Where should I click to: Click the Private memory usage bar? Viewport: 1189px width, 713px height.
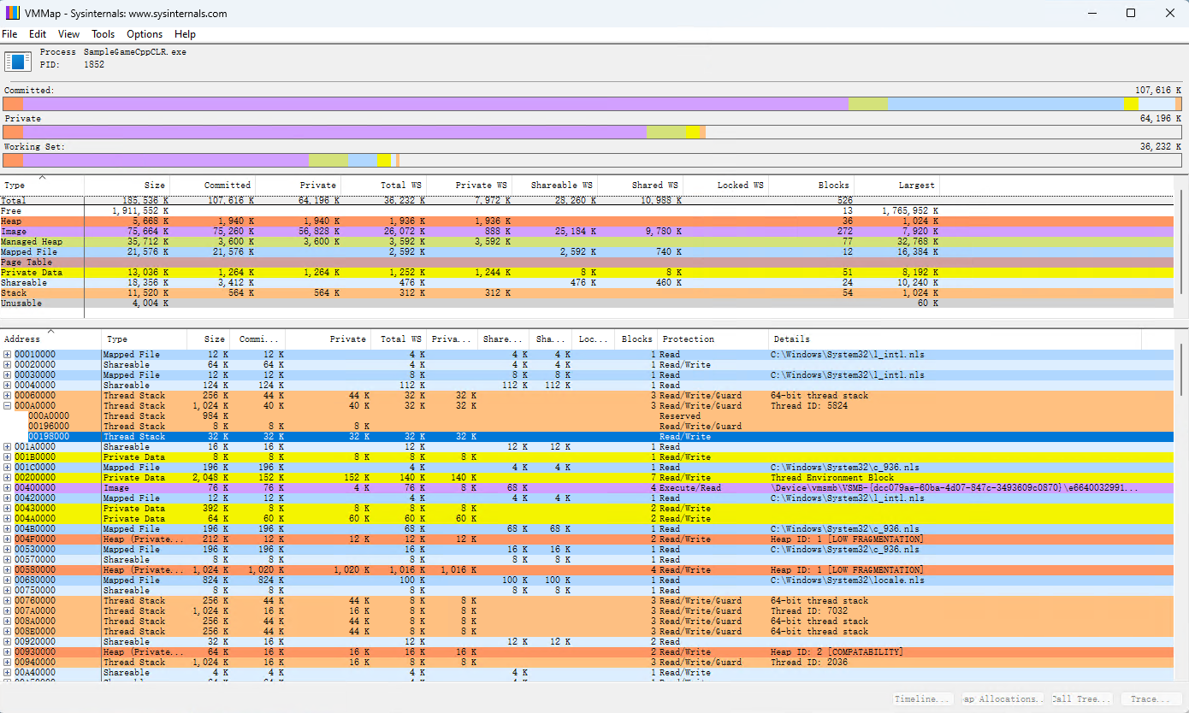pos(592,133)
